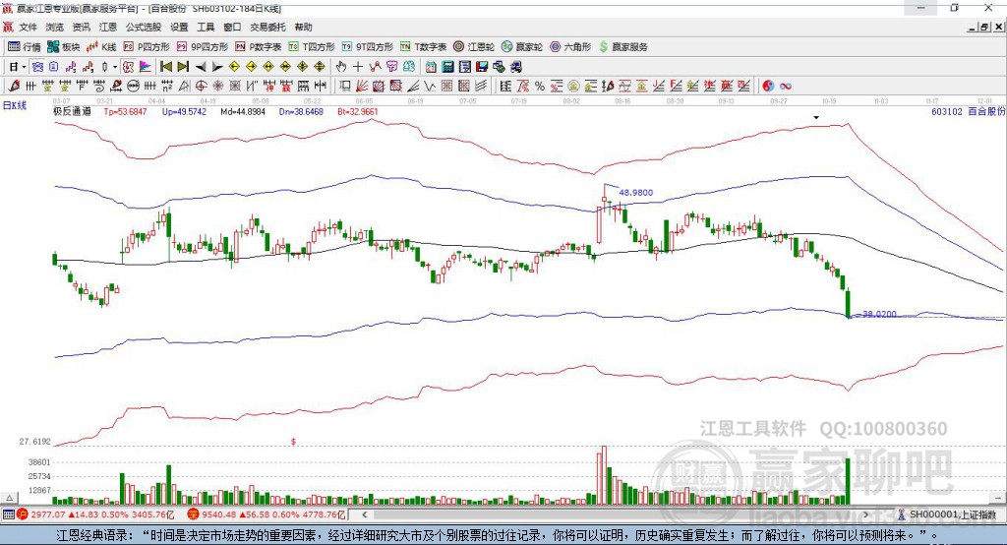Click the Md=44.8984 indicator value
The image size is (1007, 545).
pos(243,111)
